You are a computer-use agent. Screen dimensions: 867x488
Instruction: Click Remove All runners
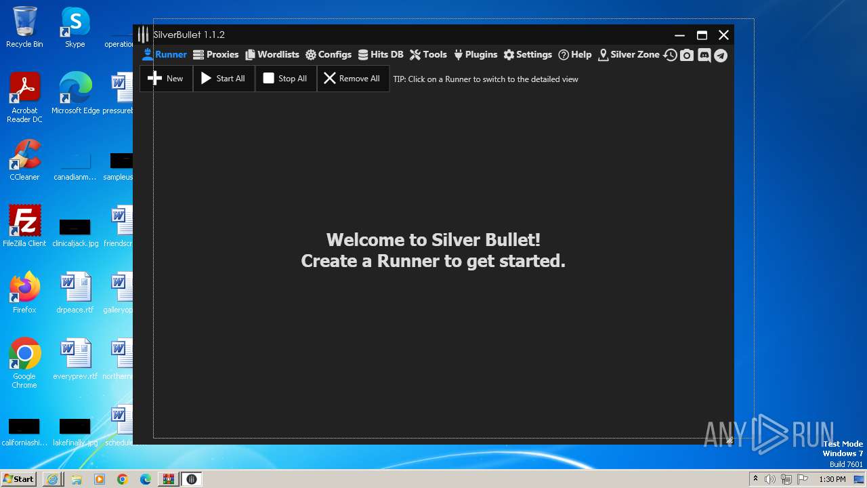tap(353, 79)
